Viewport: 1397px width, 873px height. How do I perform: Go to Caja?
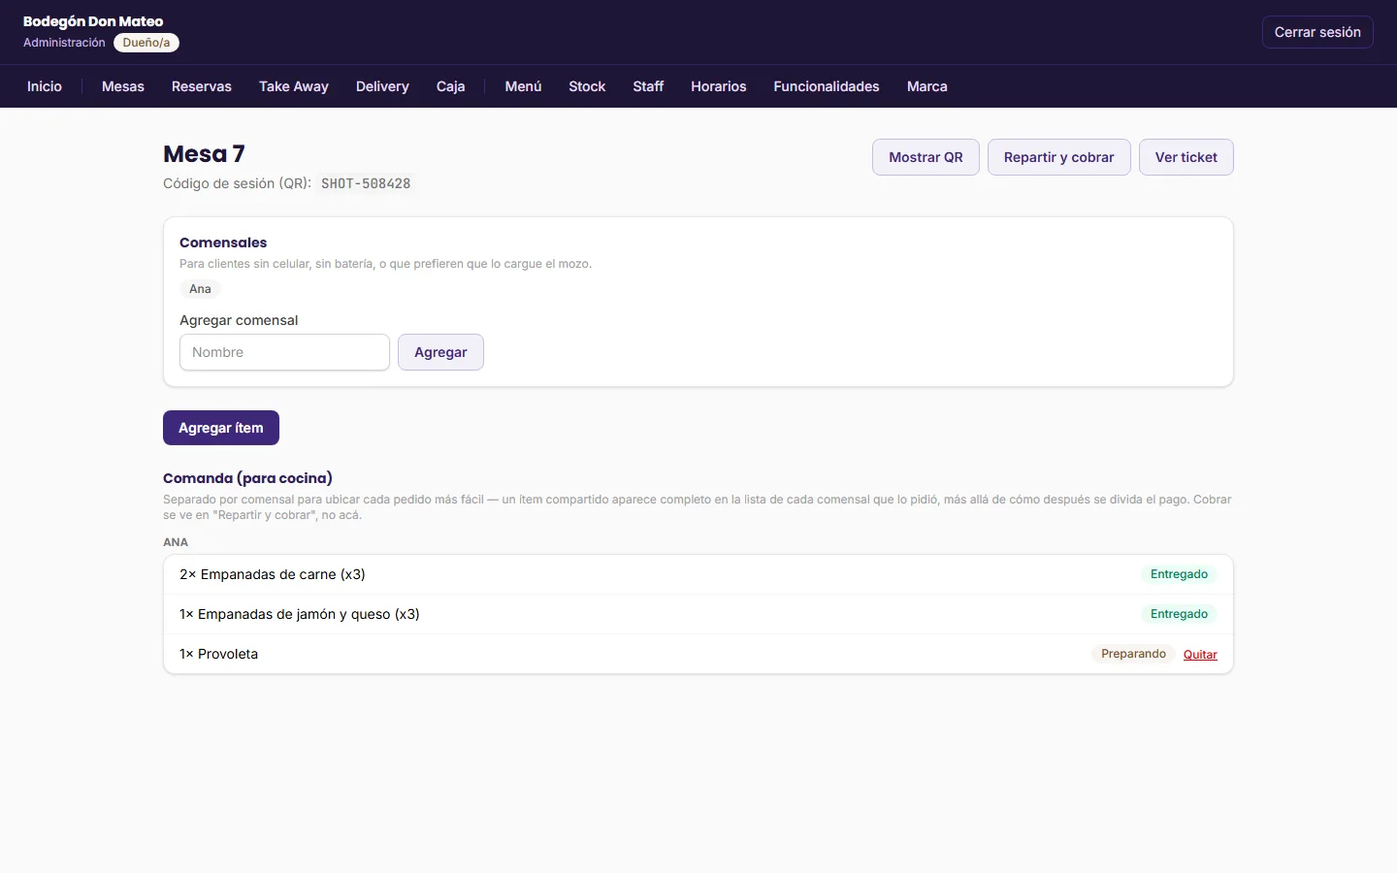pyautogui.click(x=451, y=86)
